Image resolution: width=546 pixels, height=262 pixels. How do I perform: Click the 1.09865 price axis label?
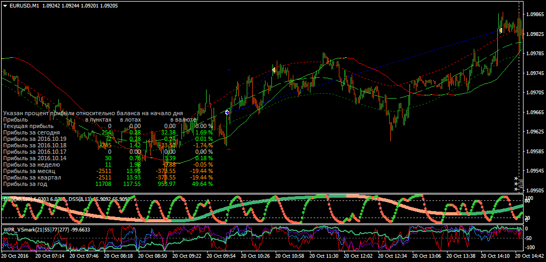(x=535, y=14)
